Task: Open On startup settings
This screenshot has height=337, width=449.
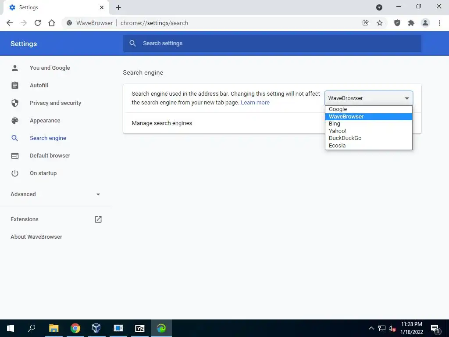Action: point(43,173)
